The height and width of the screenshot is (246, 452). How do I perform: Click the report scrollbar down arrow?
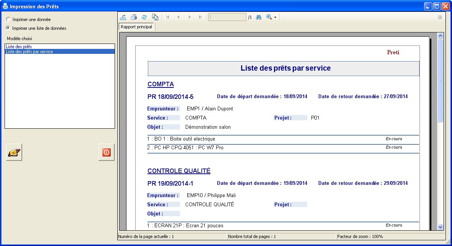click(440, 227)
